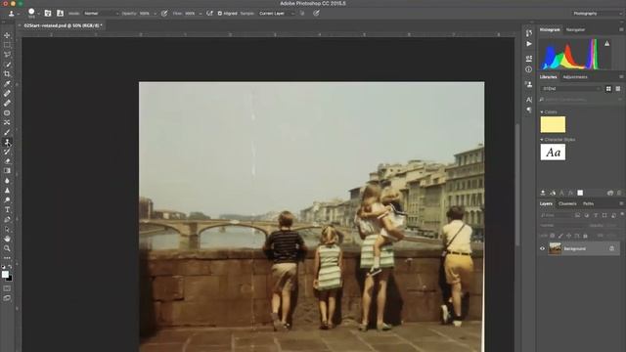Click the Background layer thumbnail
The image size is (626, 352).
click(x=555, y=248)
